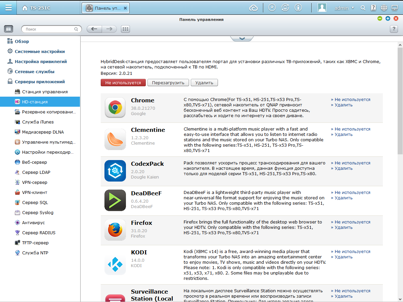403x302 pixels.
Task: Click the Clementine app icon
Action: tap(115, 139)
